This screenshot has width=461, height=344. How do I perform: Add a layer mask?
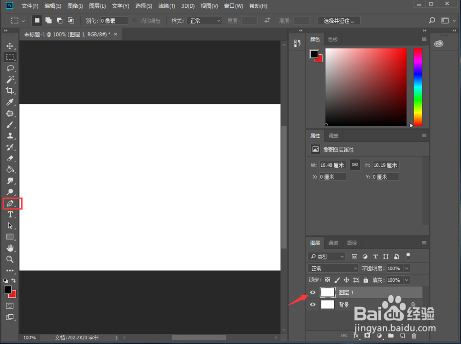367,336
